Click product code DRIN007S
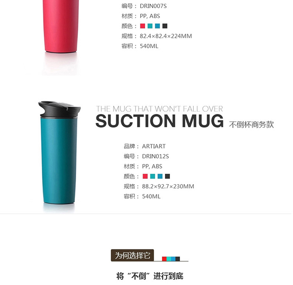The image size is (293, 285). click(x=153, y=6)
